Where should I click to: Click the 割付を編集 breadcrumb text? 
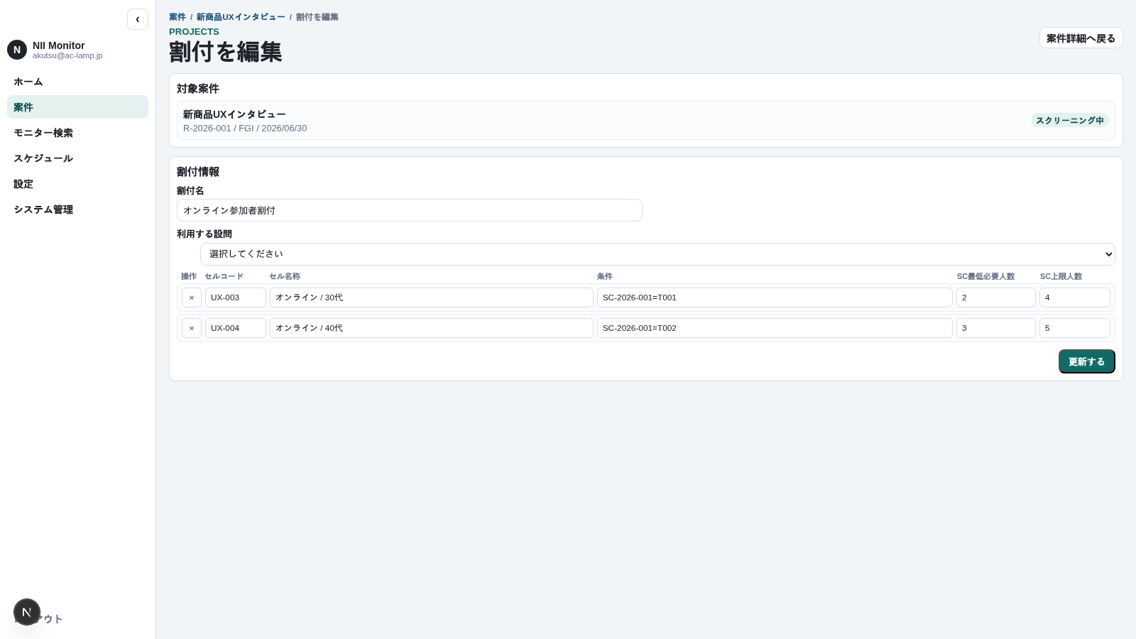[x=317, y=17]
